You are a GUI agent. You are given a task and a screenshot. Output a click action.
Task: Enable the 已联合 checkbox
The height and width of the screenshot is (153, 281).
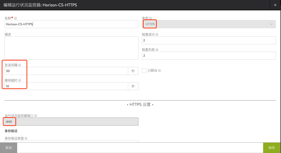(144, 70)
